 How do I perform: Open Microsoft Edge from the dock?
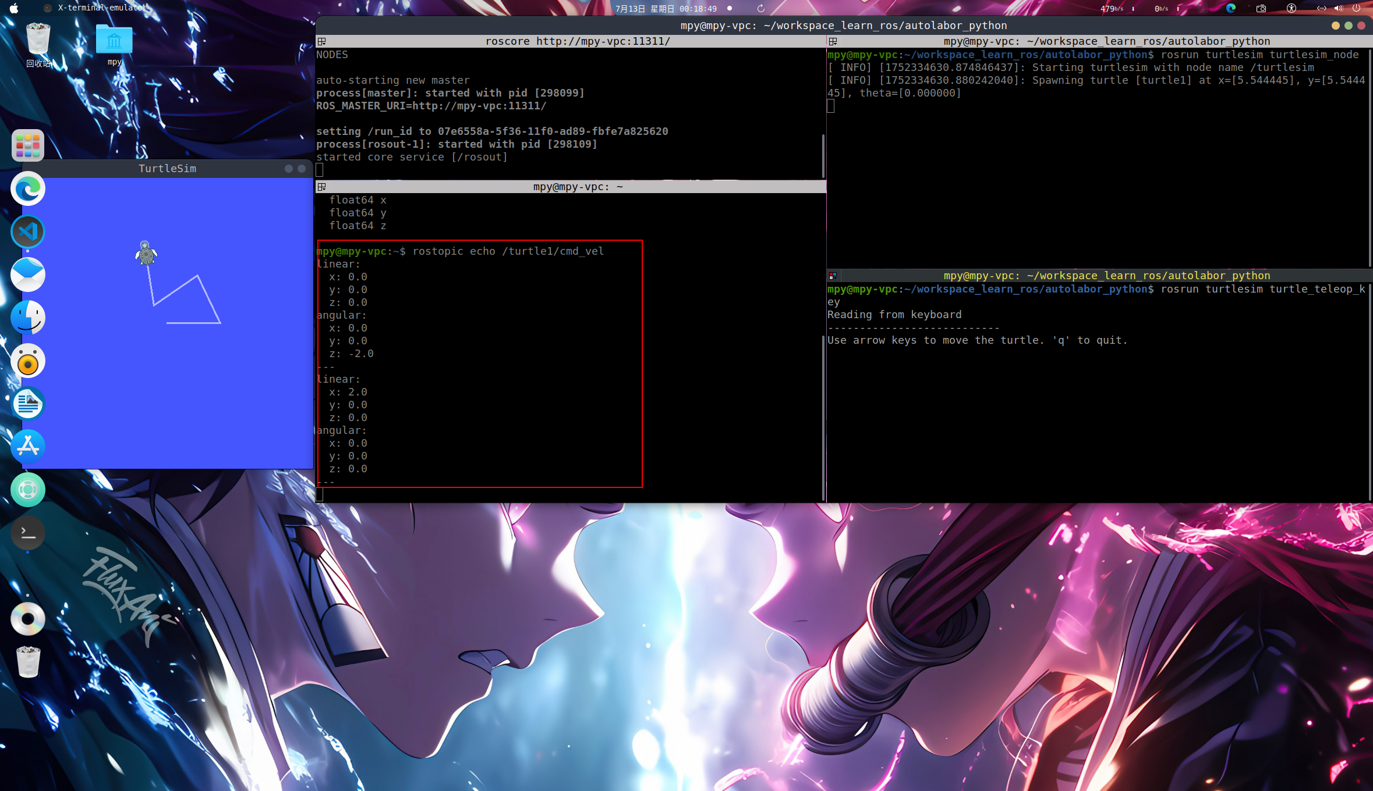click(x=27, y=189)
